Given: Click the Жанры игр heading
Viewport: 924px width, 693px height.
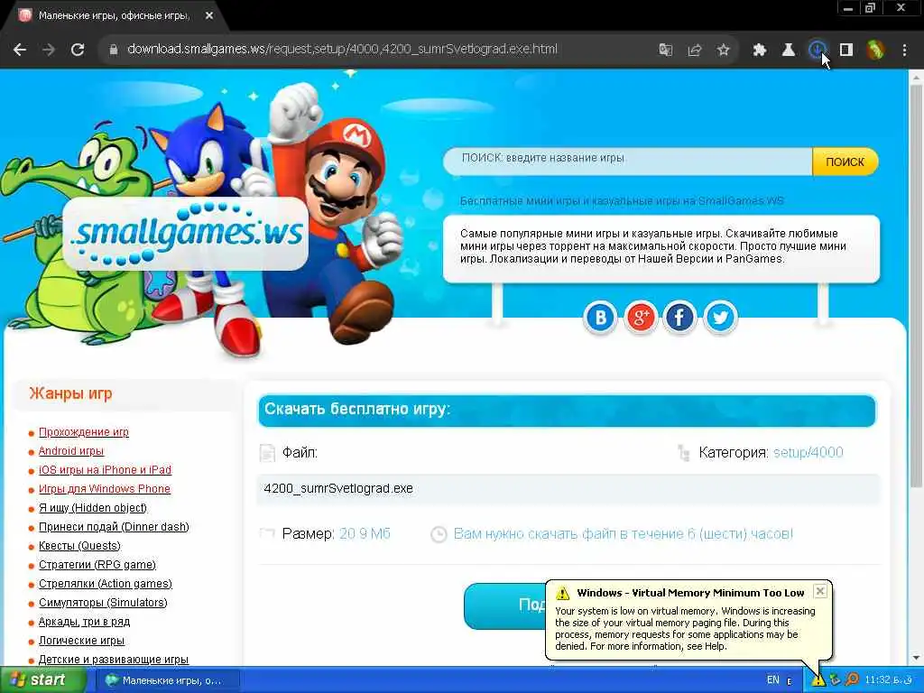Looking at the screenshot, I should click(x=70, y=393).
